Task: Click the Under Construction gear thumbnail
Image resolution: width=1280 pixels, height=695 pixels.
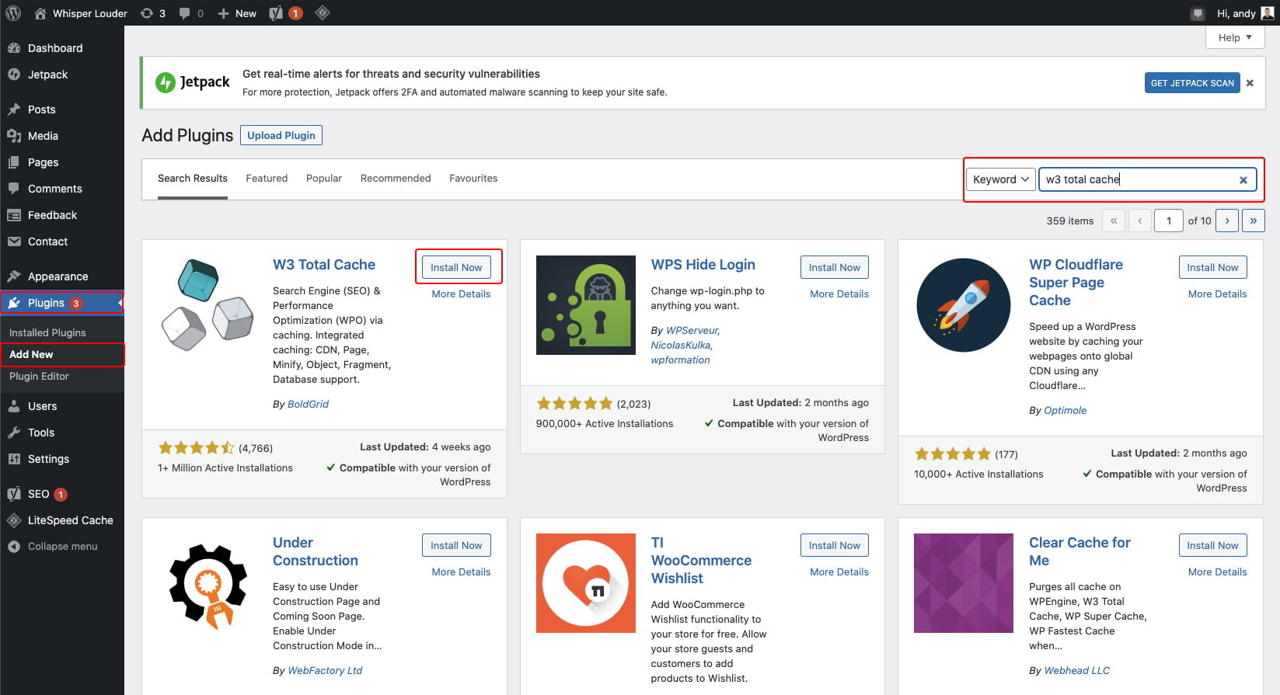Action: 208,586
